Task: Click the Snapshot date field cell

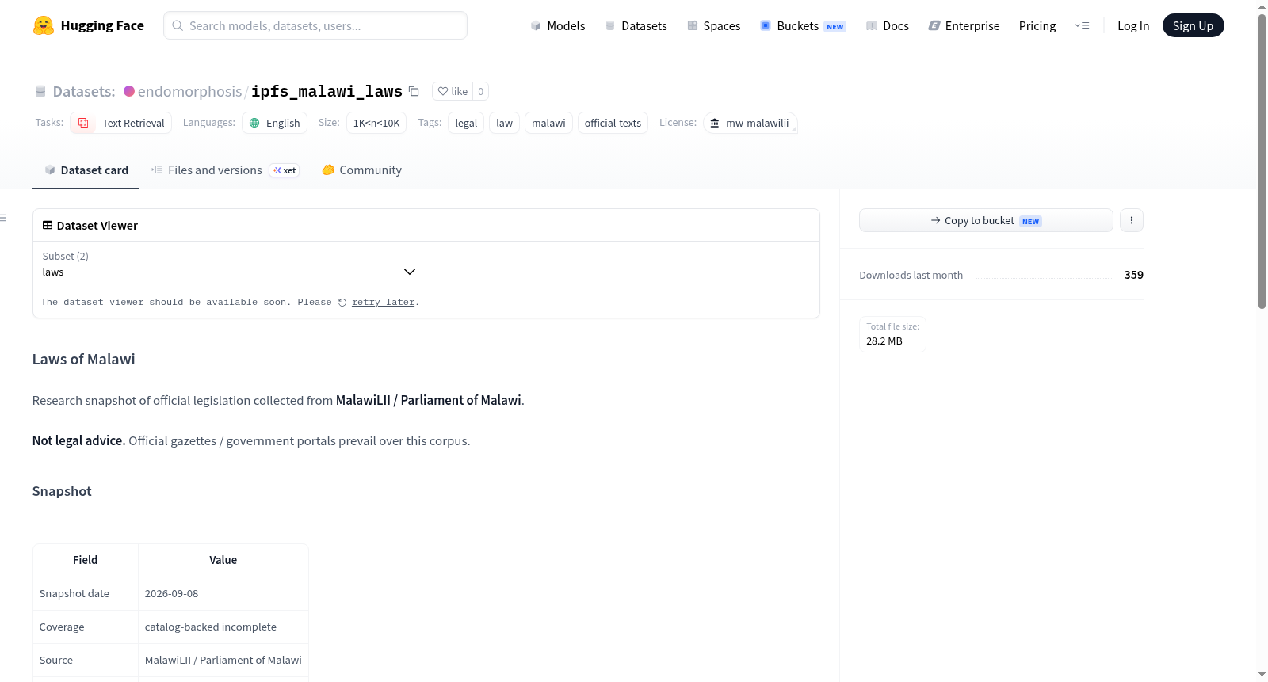Action: 86,593
